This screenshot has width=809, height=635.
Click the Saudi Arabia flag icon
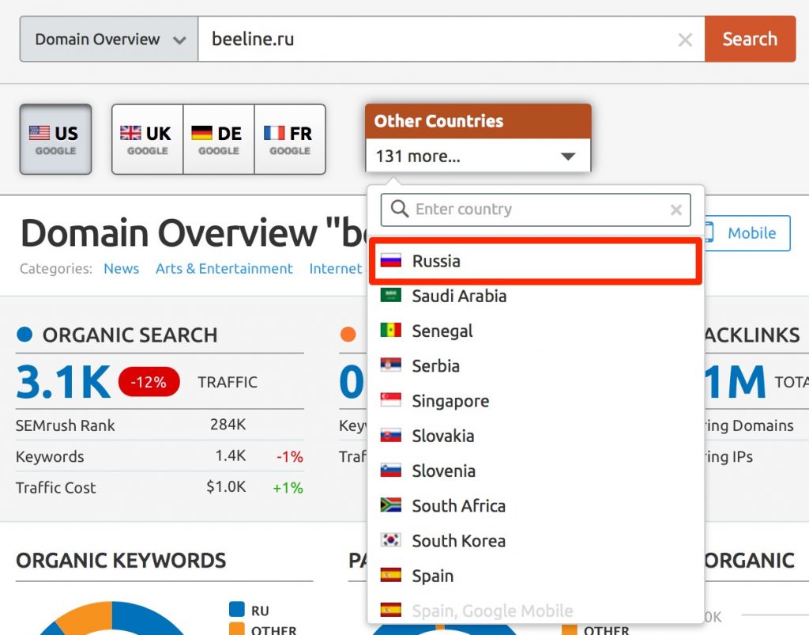pyautogui.click(x=390, y=295)
